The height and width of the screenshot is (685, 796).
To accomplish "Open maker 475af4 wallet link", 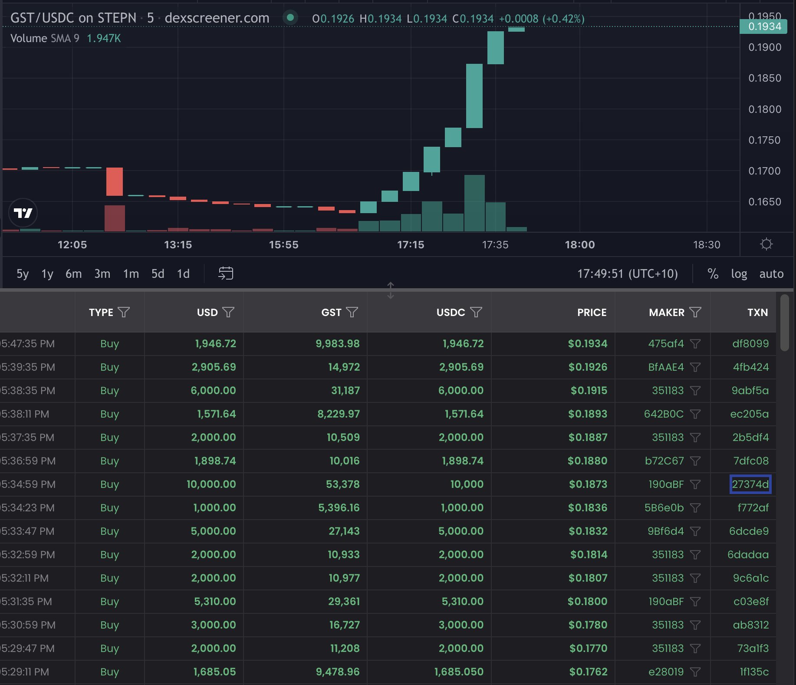I will [x=666, y=344].
